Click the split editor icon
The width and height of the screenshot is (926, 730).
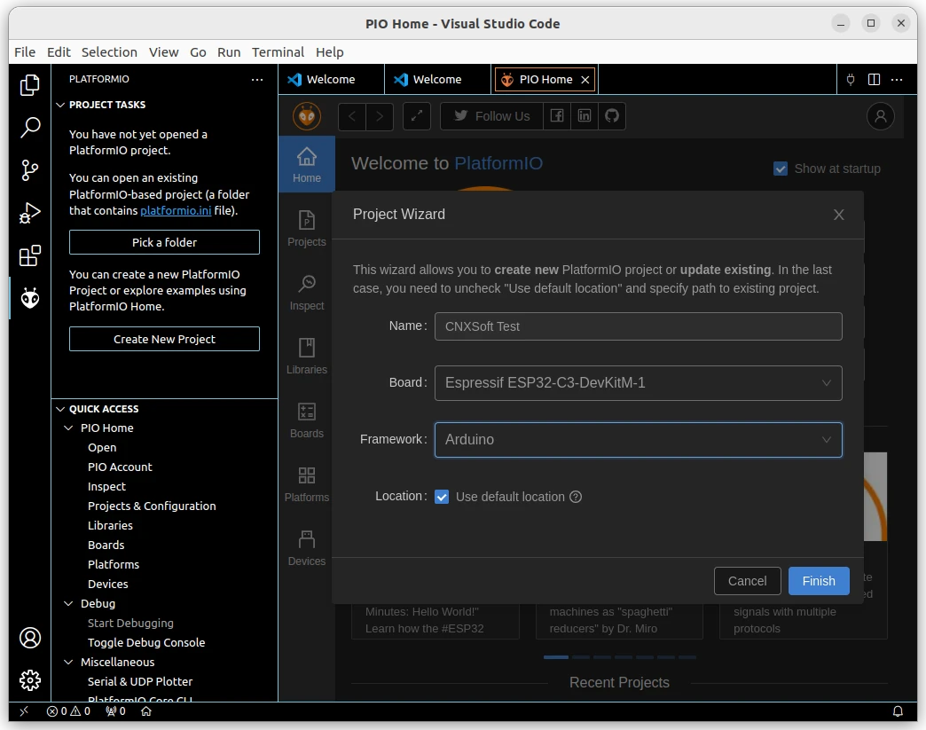[874, 79]
